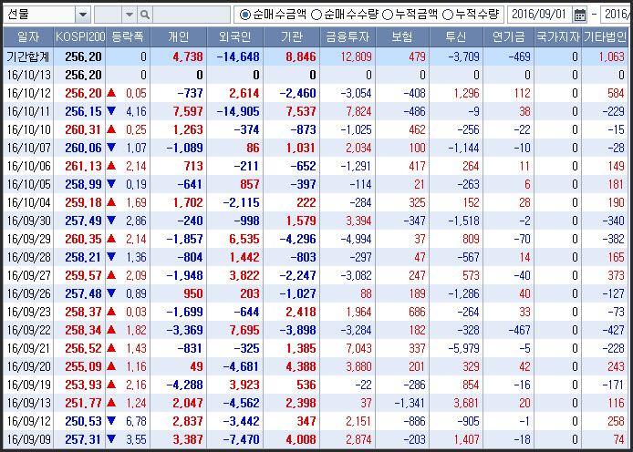
Task: Click 외국인 value 7,695
Action: click(x=244, y=330)
